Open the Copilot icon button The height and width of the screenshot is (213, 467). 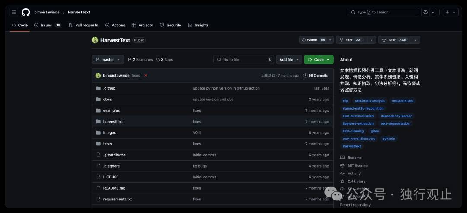[x=425, y=12]
